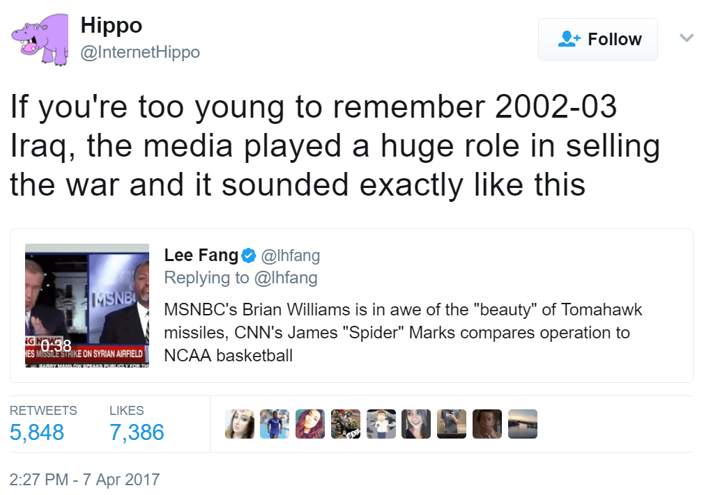This screenshot has width=704, height=495.
Task: Follow the Hippo account
Action: (598, 40)
